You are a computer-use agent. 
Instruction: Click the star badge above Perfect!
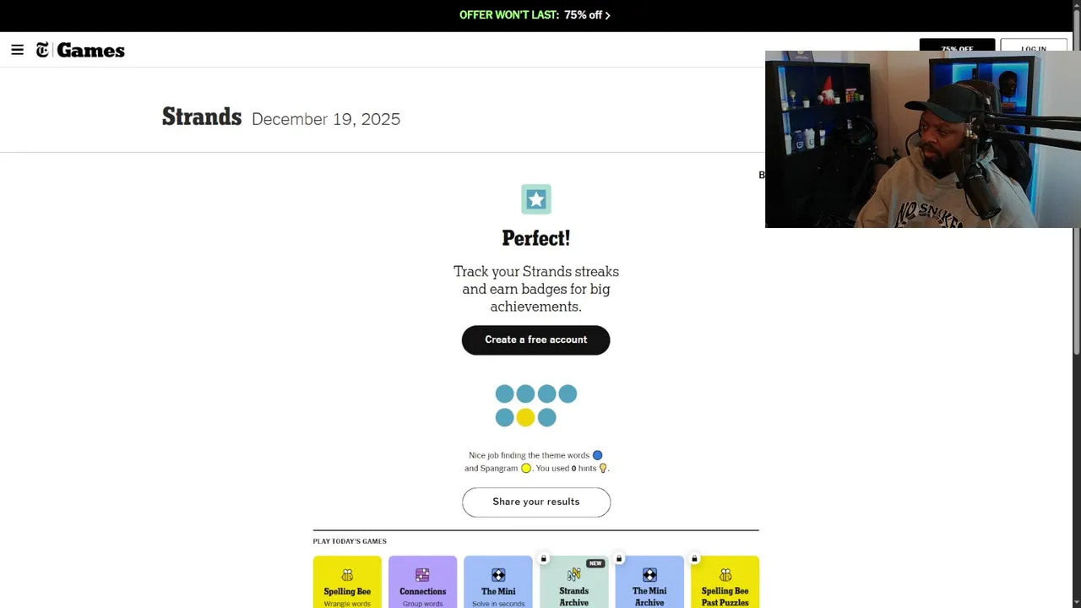[536, 199]
